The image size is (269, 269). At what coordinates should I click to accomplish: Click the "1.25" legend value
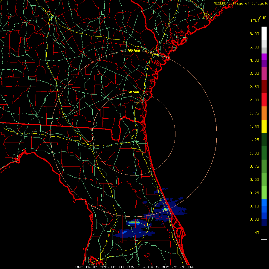[254, 140]
